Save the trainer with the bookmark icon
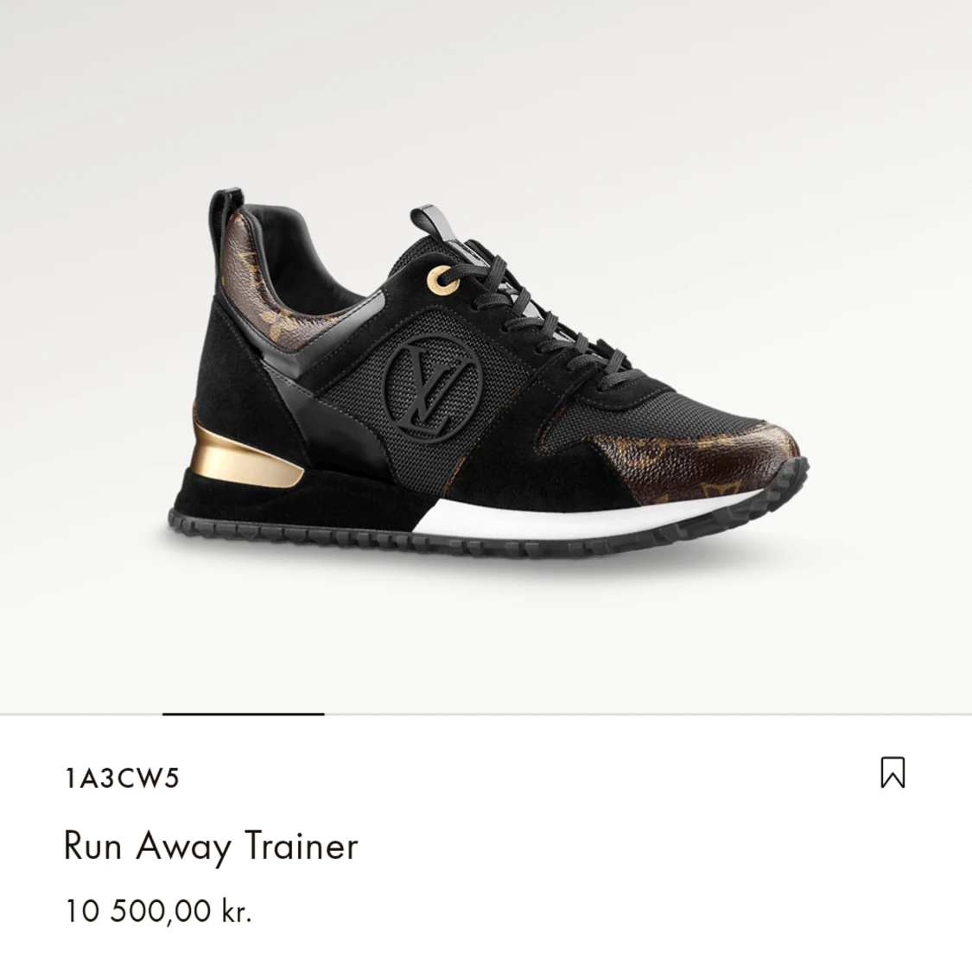This screenshot has width=972, height=972. (893, 772)
